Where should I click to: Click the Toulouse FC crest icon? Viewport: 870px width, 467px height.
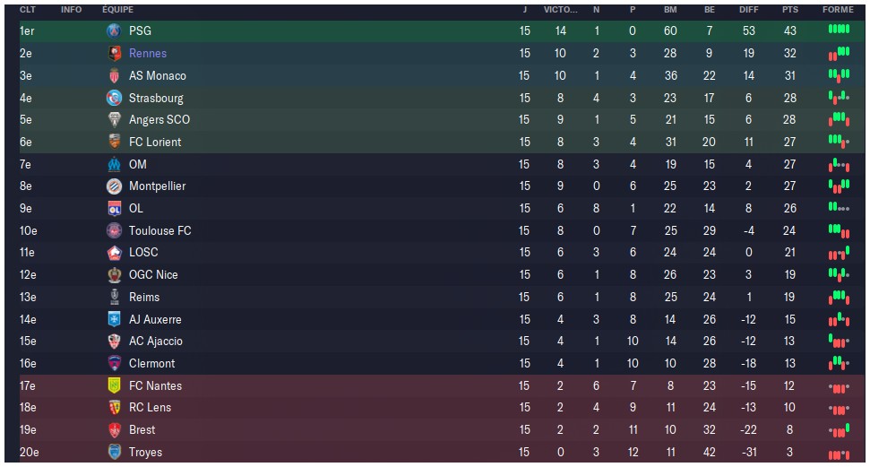coord(114,230)
